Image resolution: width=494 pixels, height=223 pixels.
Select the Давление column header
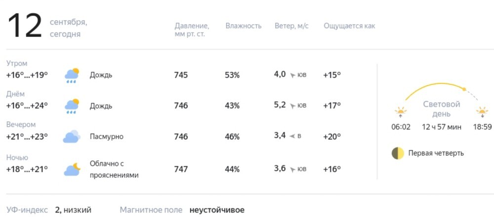(192, 30)
